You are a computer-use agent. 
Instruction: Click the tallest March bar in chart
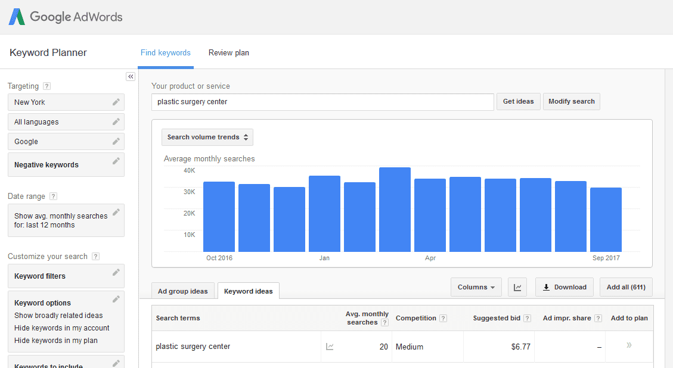click(x=395, y=210)
